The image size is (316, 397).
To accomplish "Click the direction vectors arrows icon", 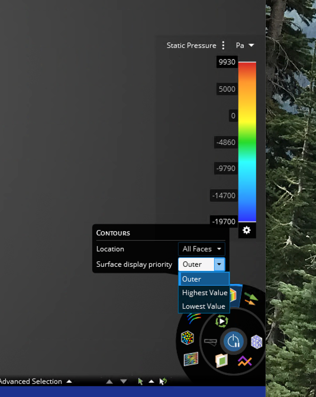I will (x=251, y=299).
